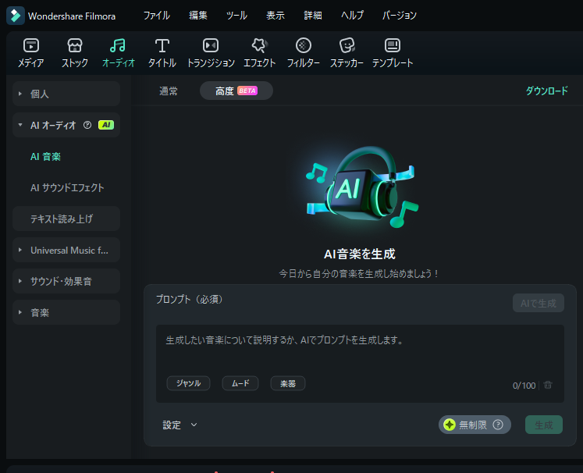Image resolution: width=583 pixels, height=473 pixels.
Task: Click the music prompt text field
Action: pos(359,347)
